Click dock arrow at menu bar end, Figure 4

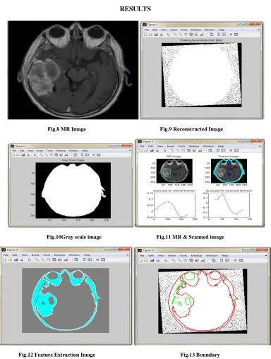click(x=128, y=255)
